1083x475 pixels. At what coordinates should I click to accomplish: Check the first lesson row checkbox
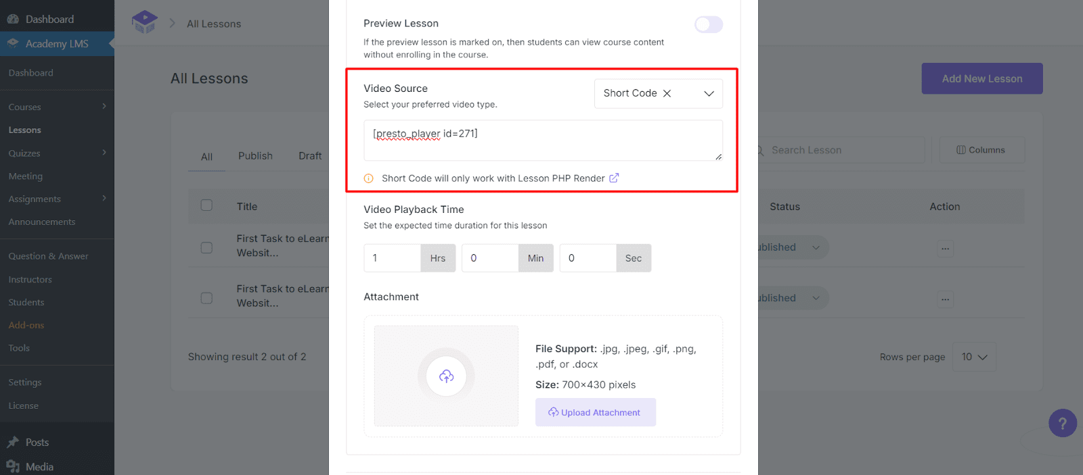[x=206, y=247]
